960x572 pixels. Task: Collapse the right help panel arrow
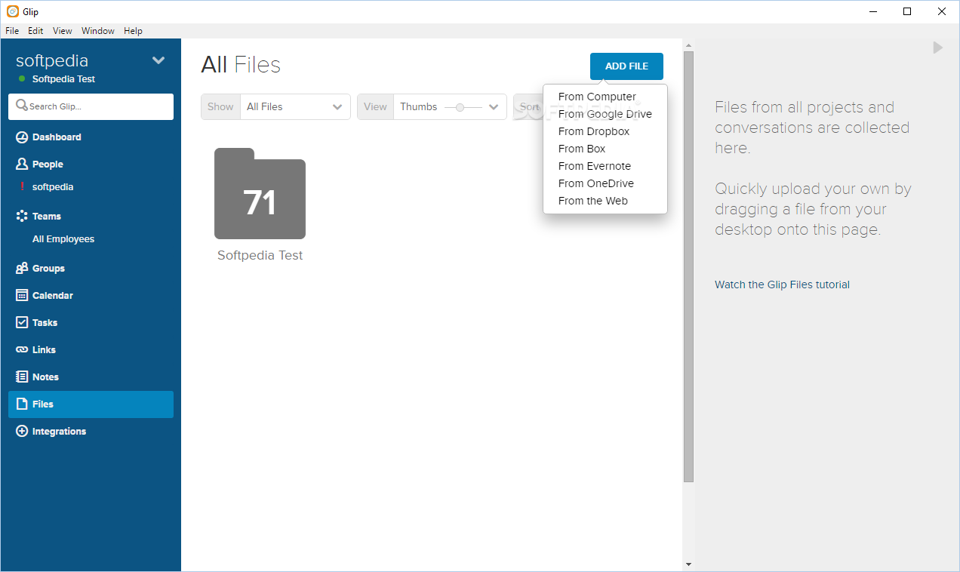pyautogui.click(x=937, y=48)
